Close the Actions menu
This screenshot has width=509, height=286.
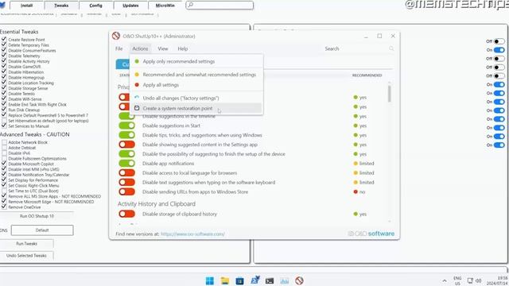(140, 48)
